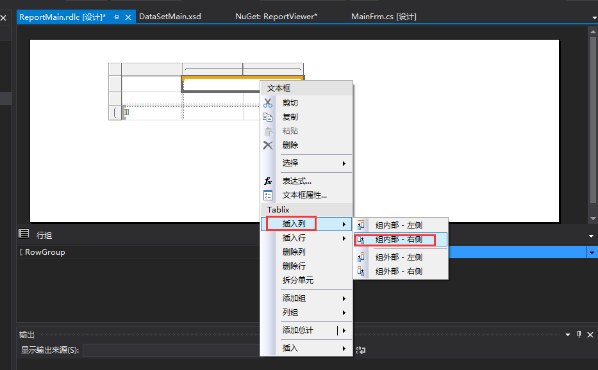Pin the Output panel
This screenshot has height=370, width=598.
(579, 335)
